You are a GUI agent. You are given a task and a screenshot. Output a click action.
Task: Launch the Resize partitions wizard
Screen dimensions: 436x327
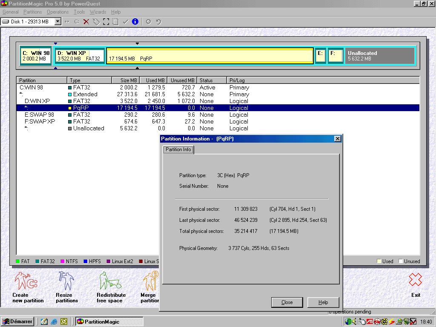pyautogui.click(x=67, y=287)
